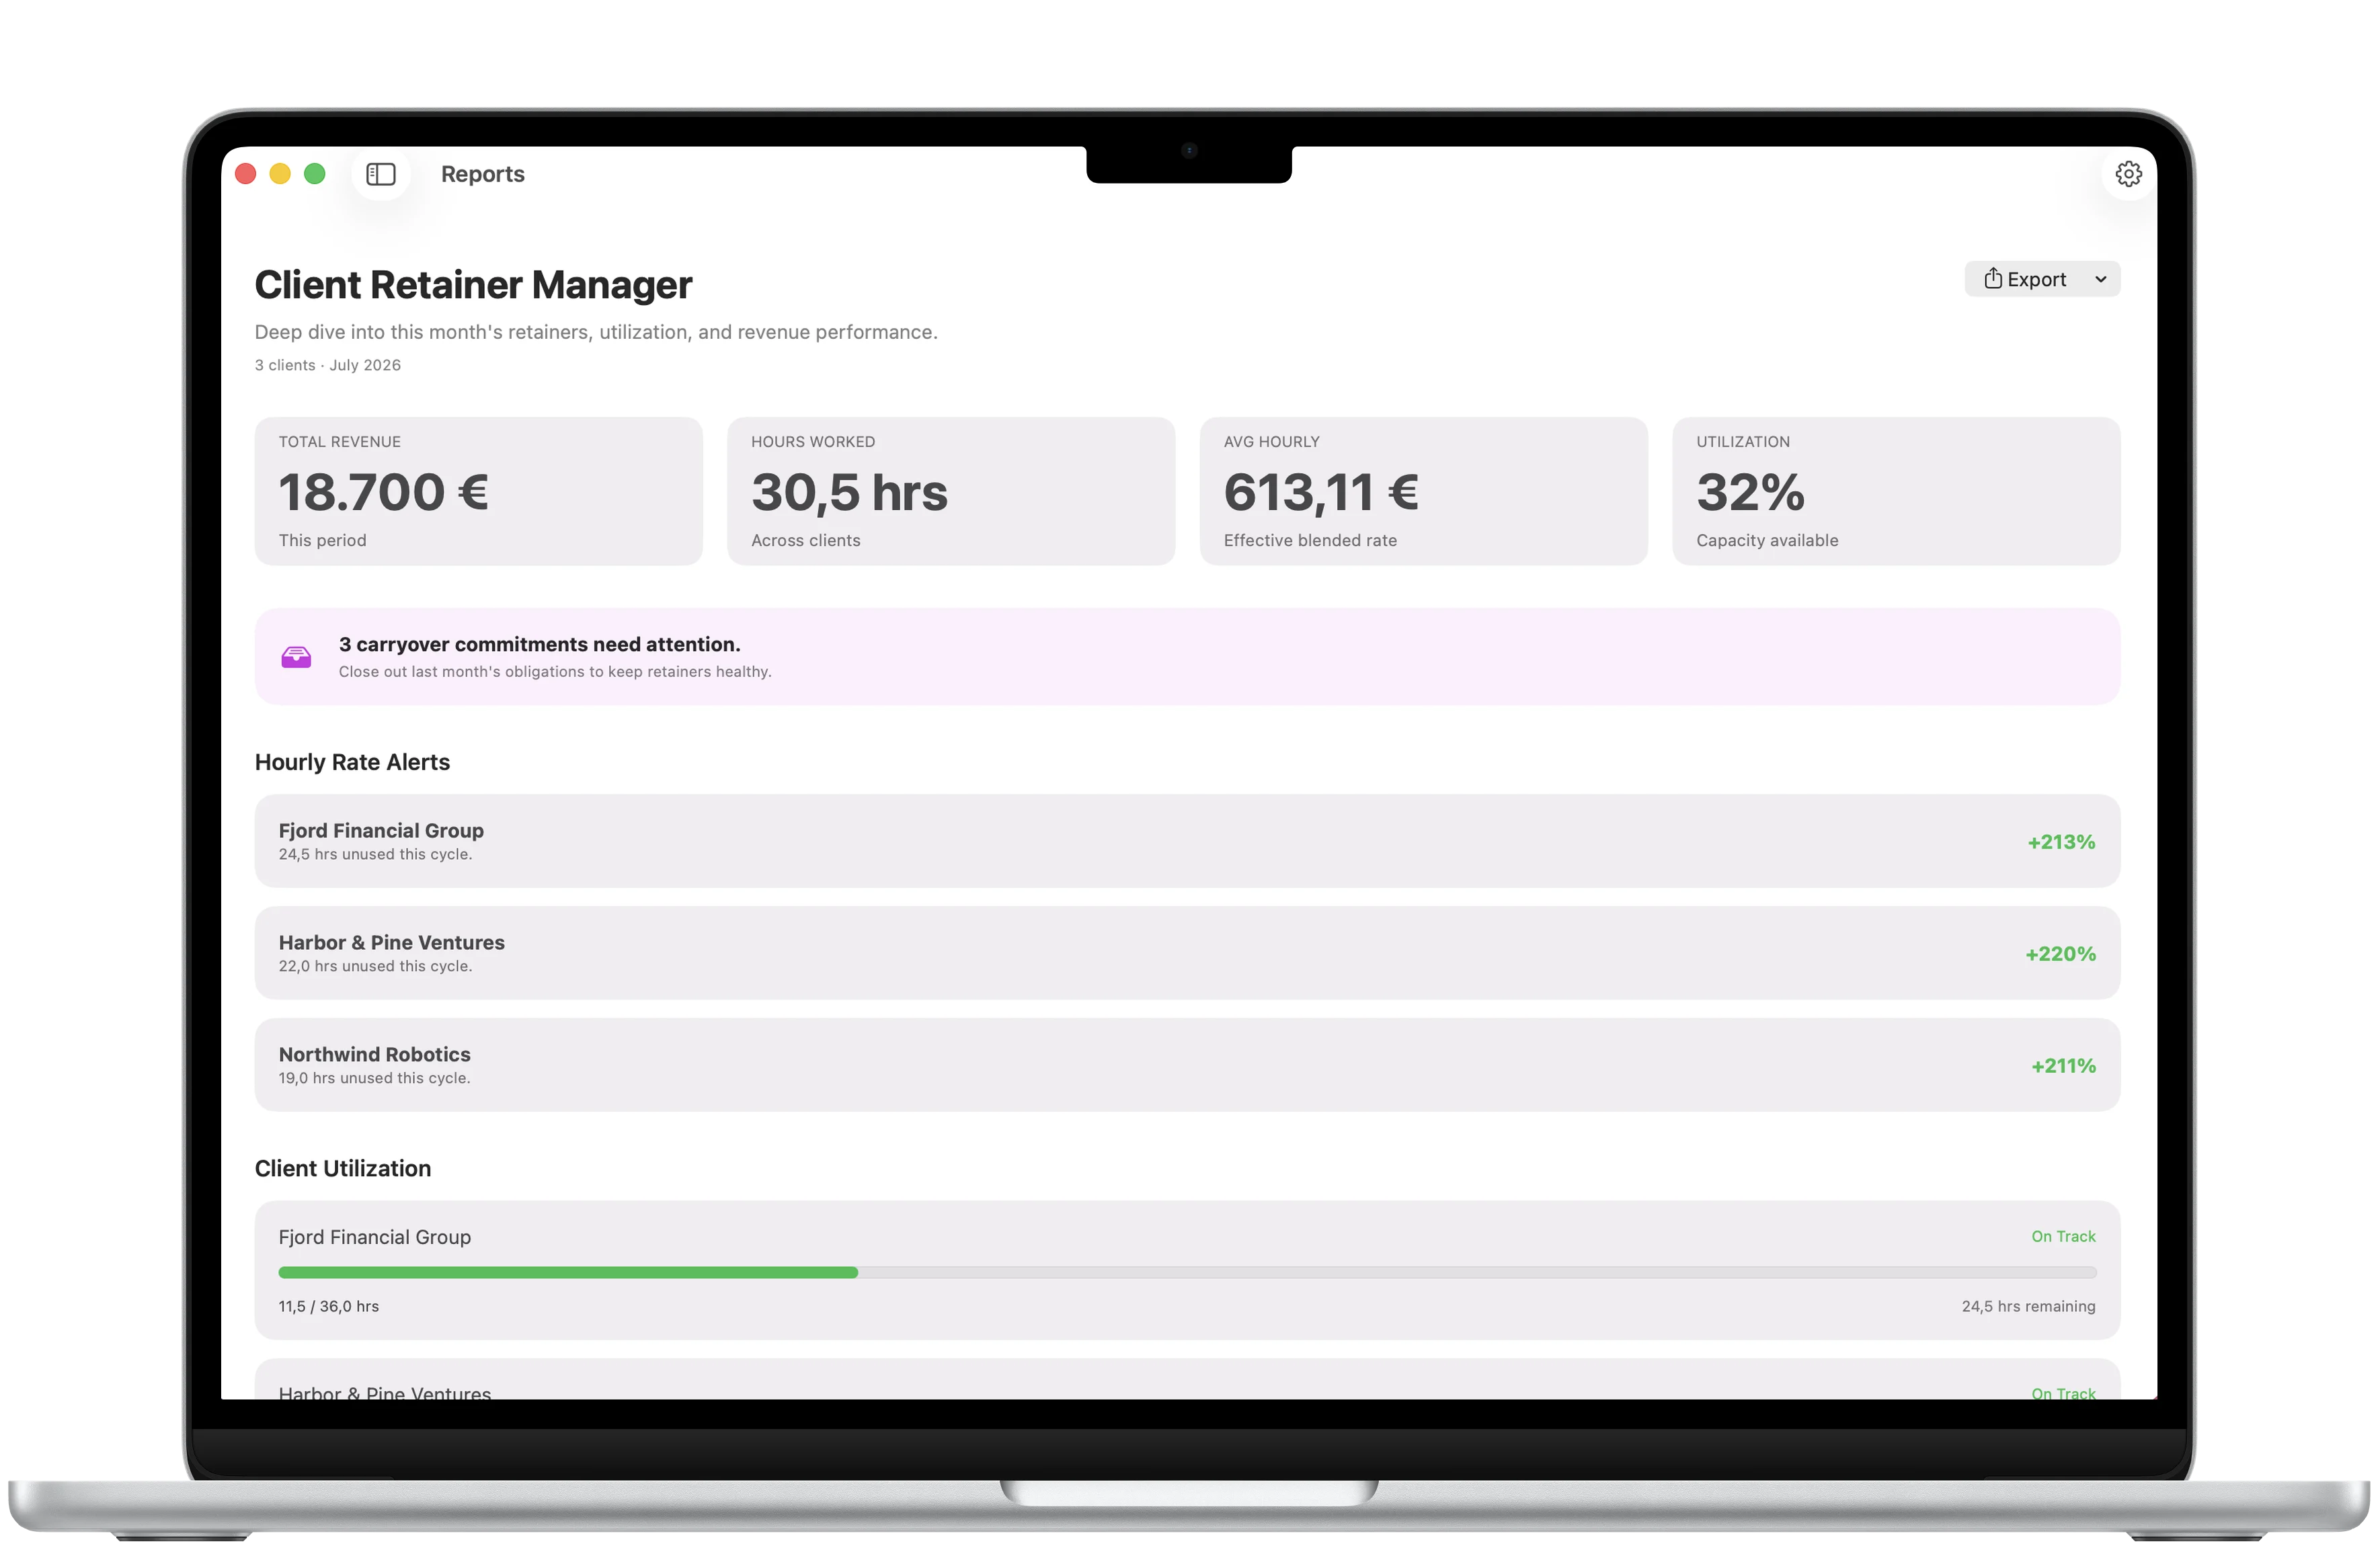This screenshot has width=2380, height=1546.
Task: Click the Export share arrow icon
Action: 1992,278
